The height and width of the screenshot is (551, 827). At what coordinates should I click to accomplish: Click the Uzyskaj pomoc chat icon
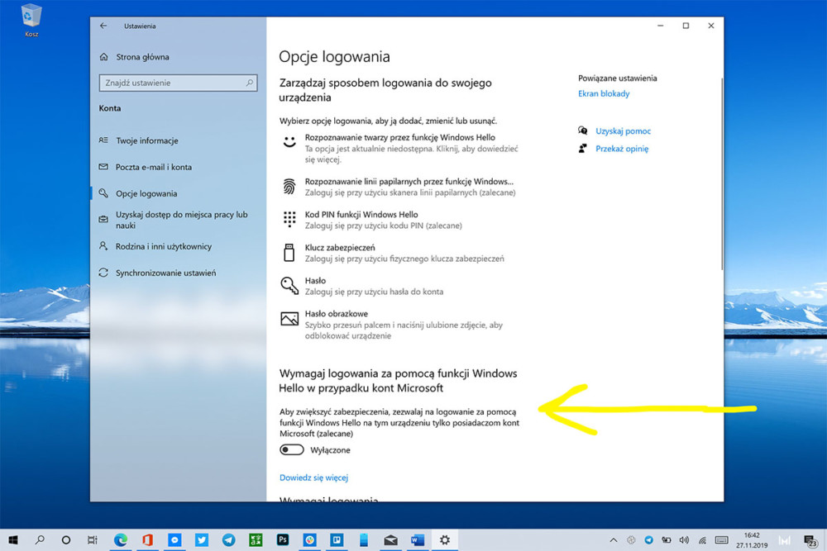coord(583,131)
